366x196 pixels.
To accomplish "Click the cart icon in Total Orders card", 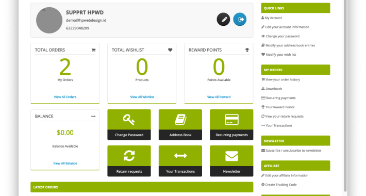I will click(x=93, y=50).
